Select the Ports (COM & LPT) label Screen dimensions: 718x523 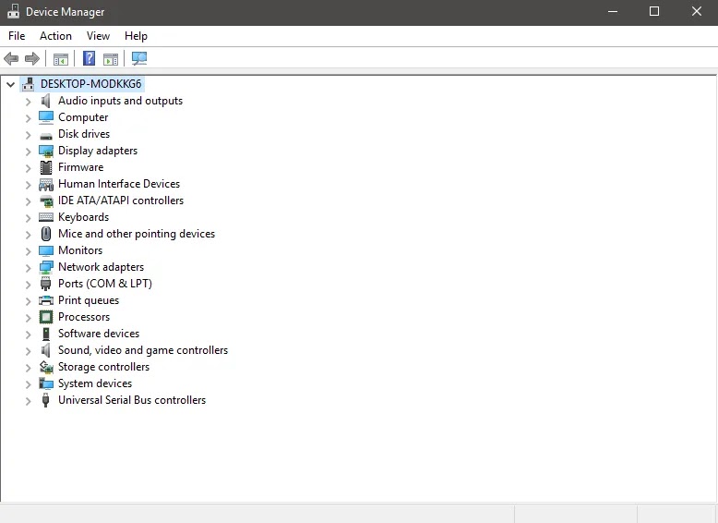pos(105,284)
